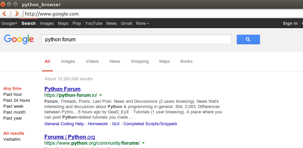Select the Verbatim results option
303x148 pixels.
(12, 139)
